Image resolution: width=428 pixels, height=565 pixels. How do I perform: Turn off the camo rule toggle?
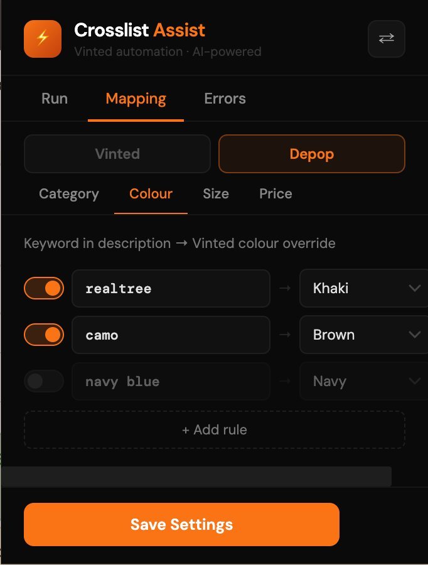pyautogui.click(x=44, y=335)
